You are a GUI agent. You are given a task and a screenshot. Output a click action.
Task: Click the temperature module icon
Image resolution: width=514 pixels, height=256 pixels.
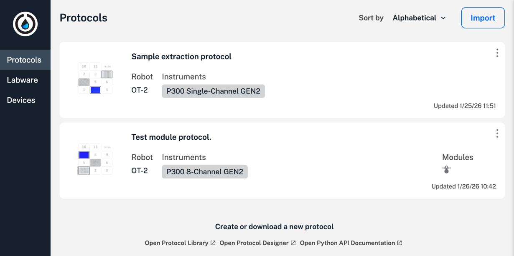click(x=446, y=170)
